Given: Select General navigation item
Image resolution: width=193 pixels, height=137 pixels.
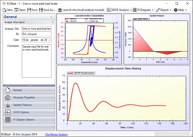Looking at the screenshot, I should pos(29,90).
